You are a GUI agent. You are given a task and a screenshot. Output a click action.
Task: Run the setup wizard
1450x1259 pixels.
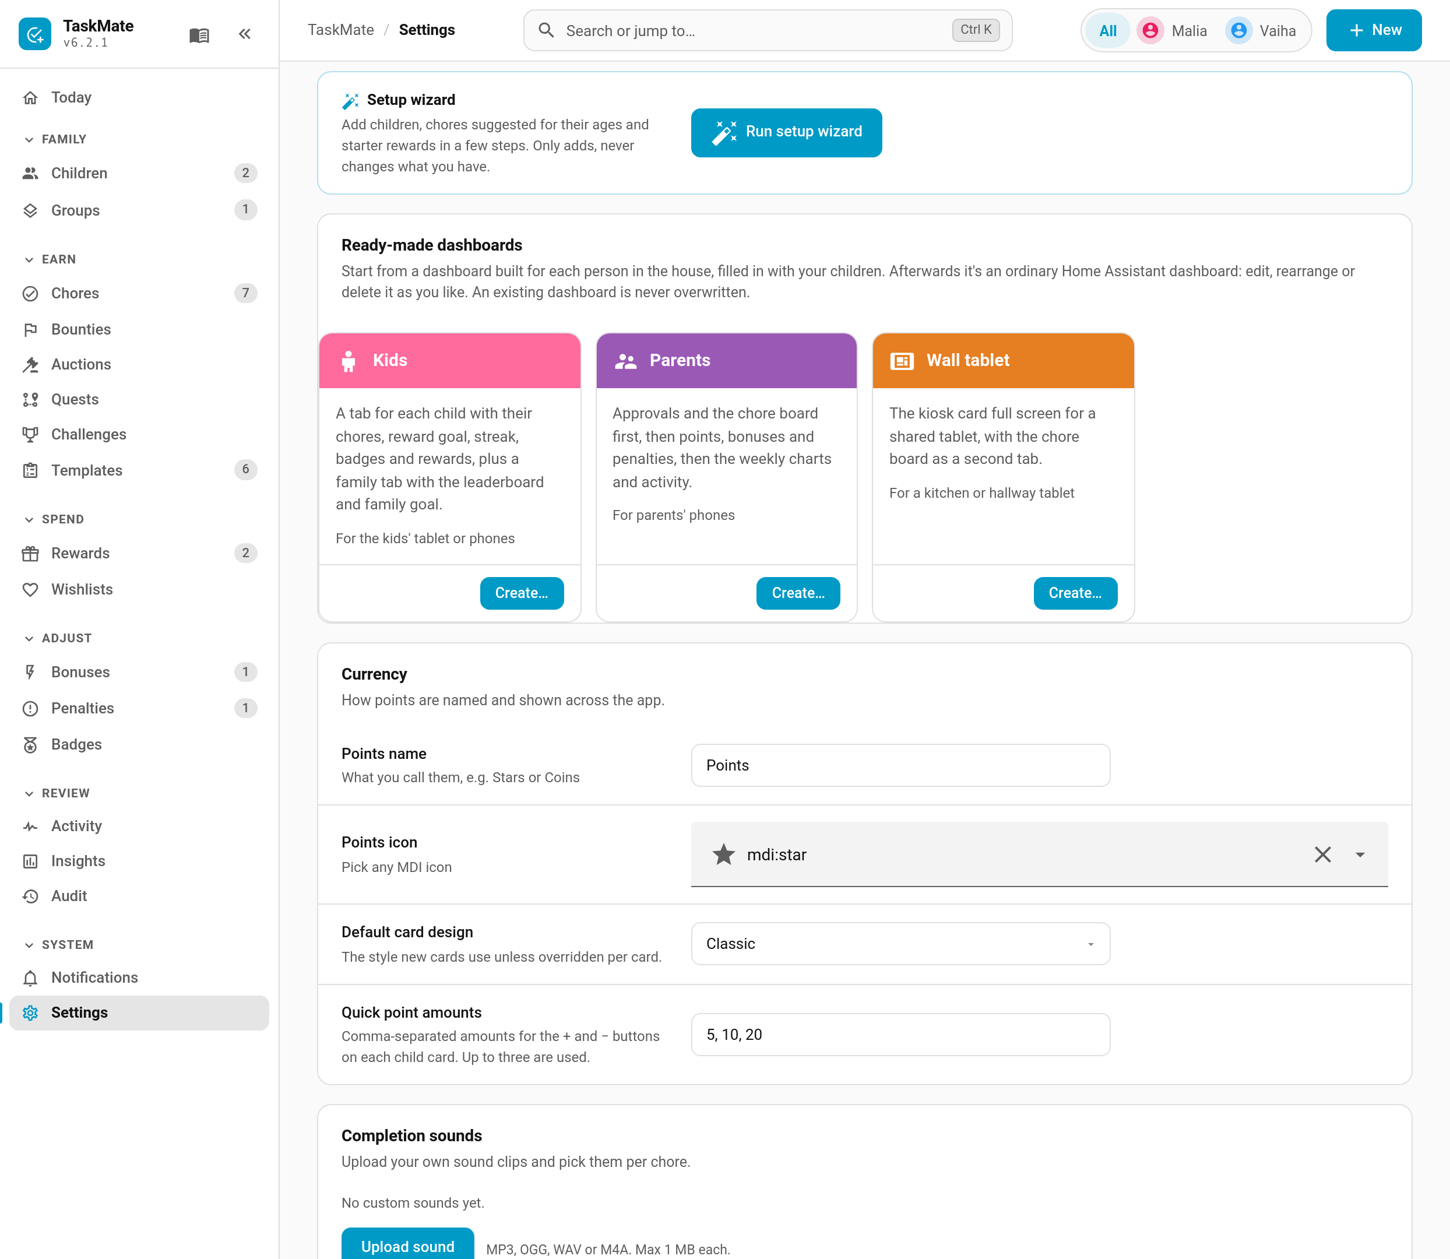tap(786, 132)
